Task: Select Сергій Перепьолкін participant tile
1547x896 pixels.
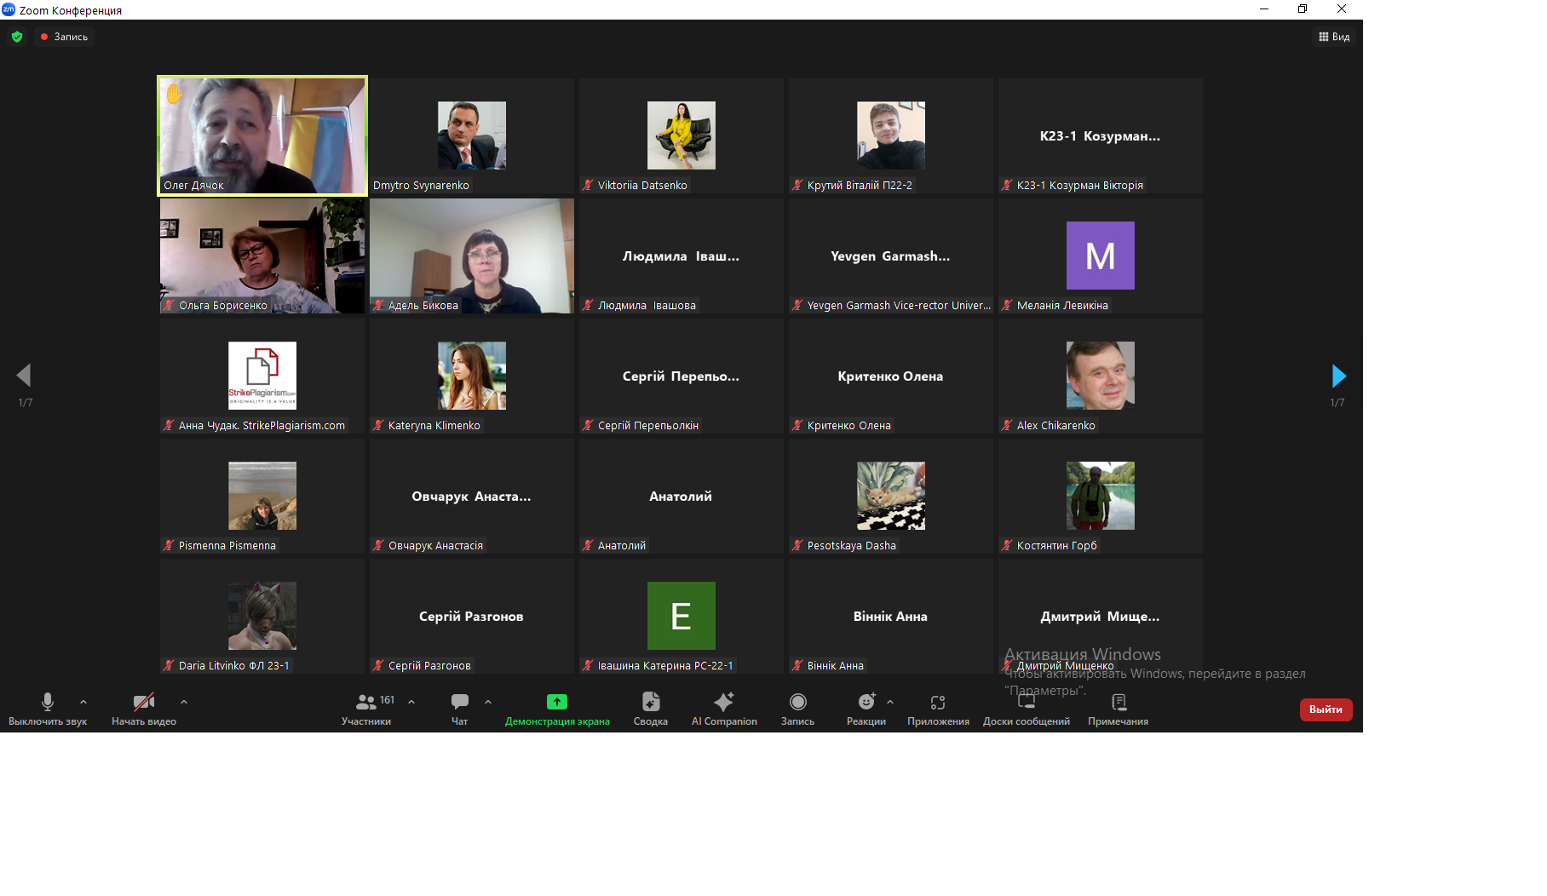Action: tap(681, 376)
